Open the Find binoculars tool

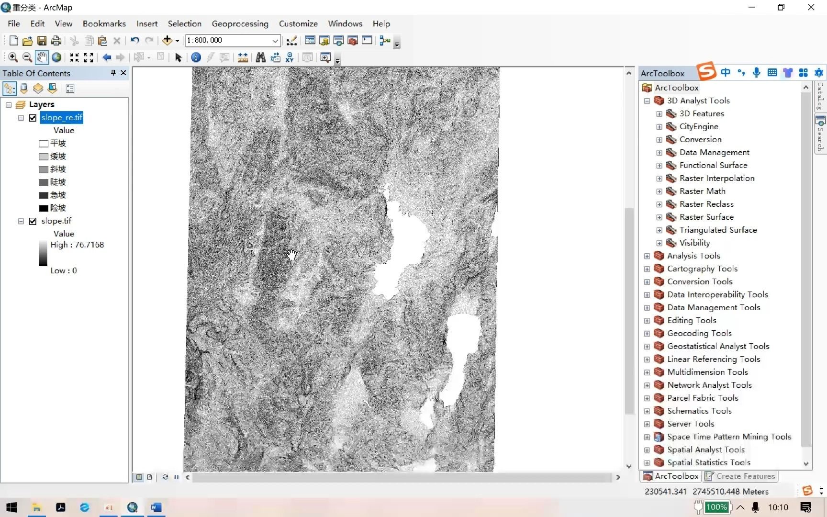click(260, 57)
